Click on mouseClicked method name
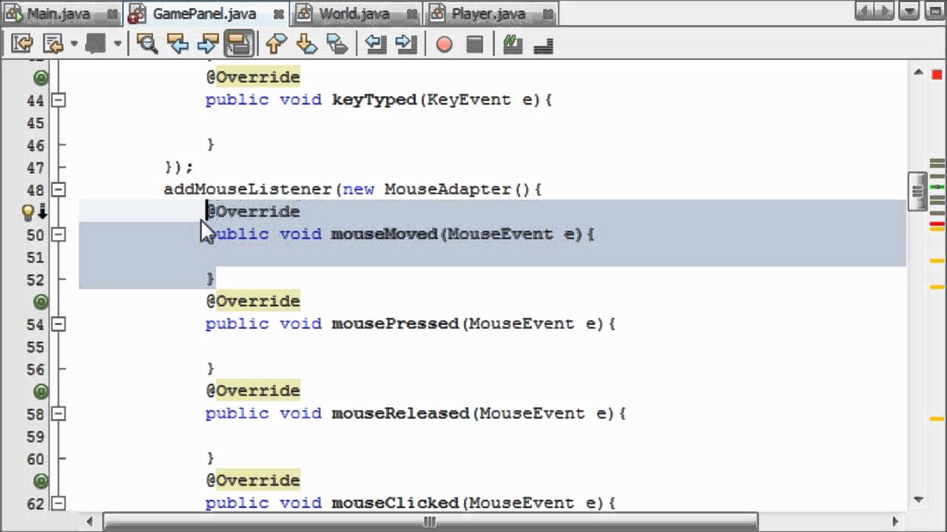The image size is (947, 532). click(x=395, y=503)
